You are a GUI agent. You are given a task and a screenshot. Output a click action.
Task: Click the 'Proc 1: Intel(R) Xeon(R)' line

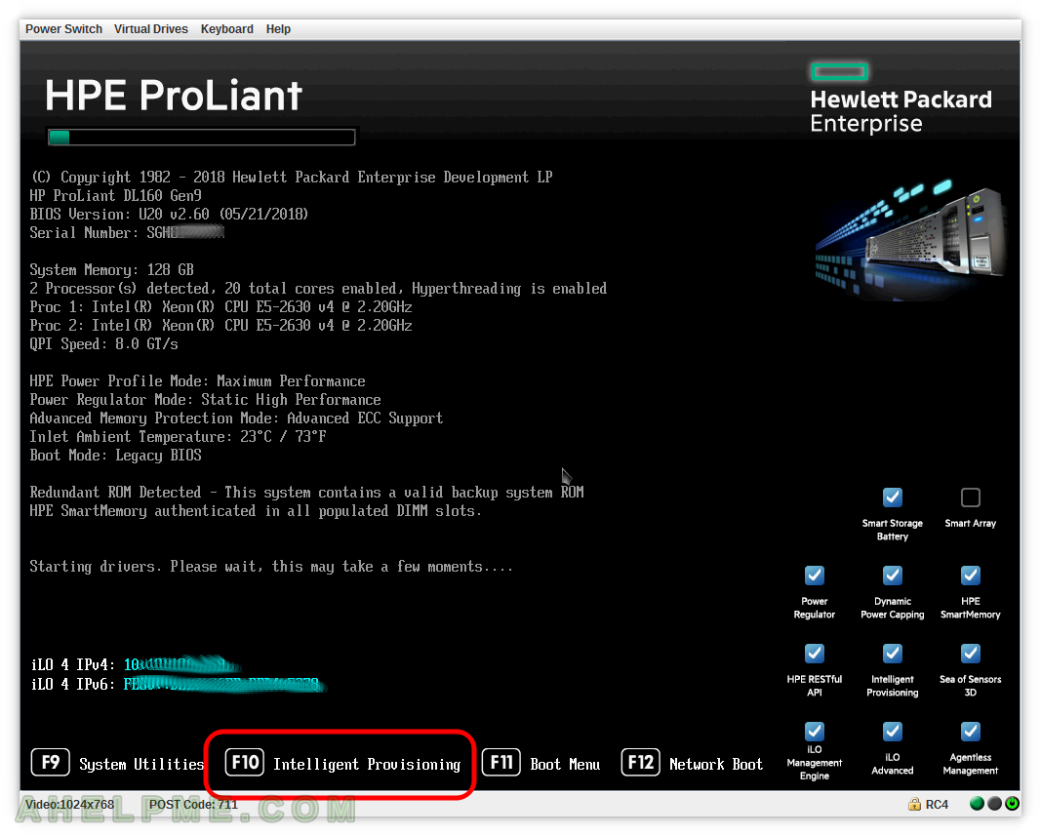(221, 307)
